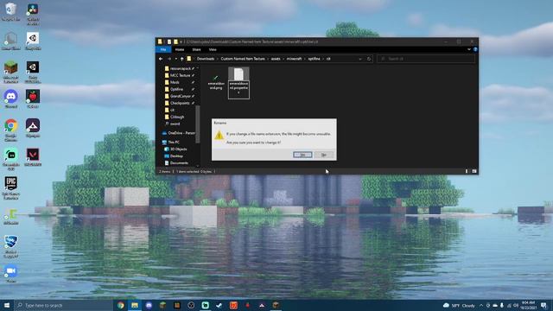This screenshot has height=311, width=553.
Task: Switch to large icons view in status bar
Action: pyautogui.click(x=474, y=171)
